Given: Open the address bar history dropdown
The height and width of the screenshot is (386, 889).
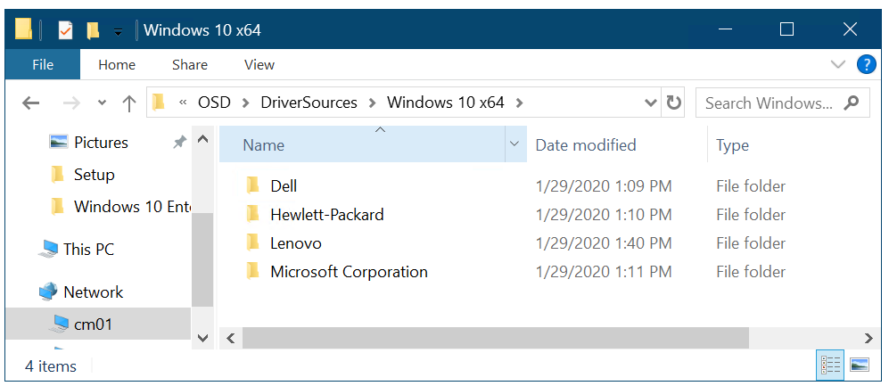Looking at the screenshot, I should click(651, 103).
